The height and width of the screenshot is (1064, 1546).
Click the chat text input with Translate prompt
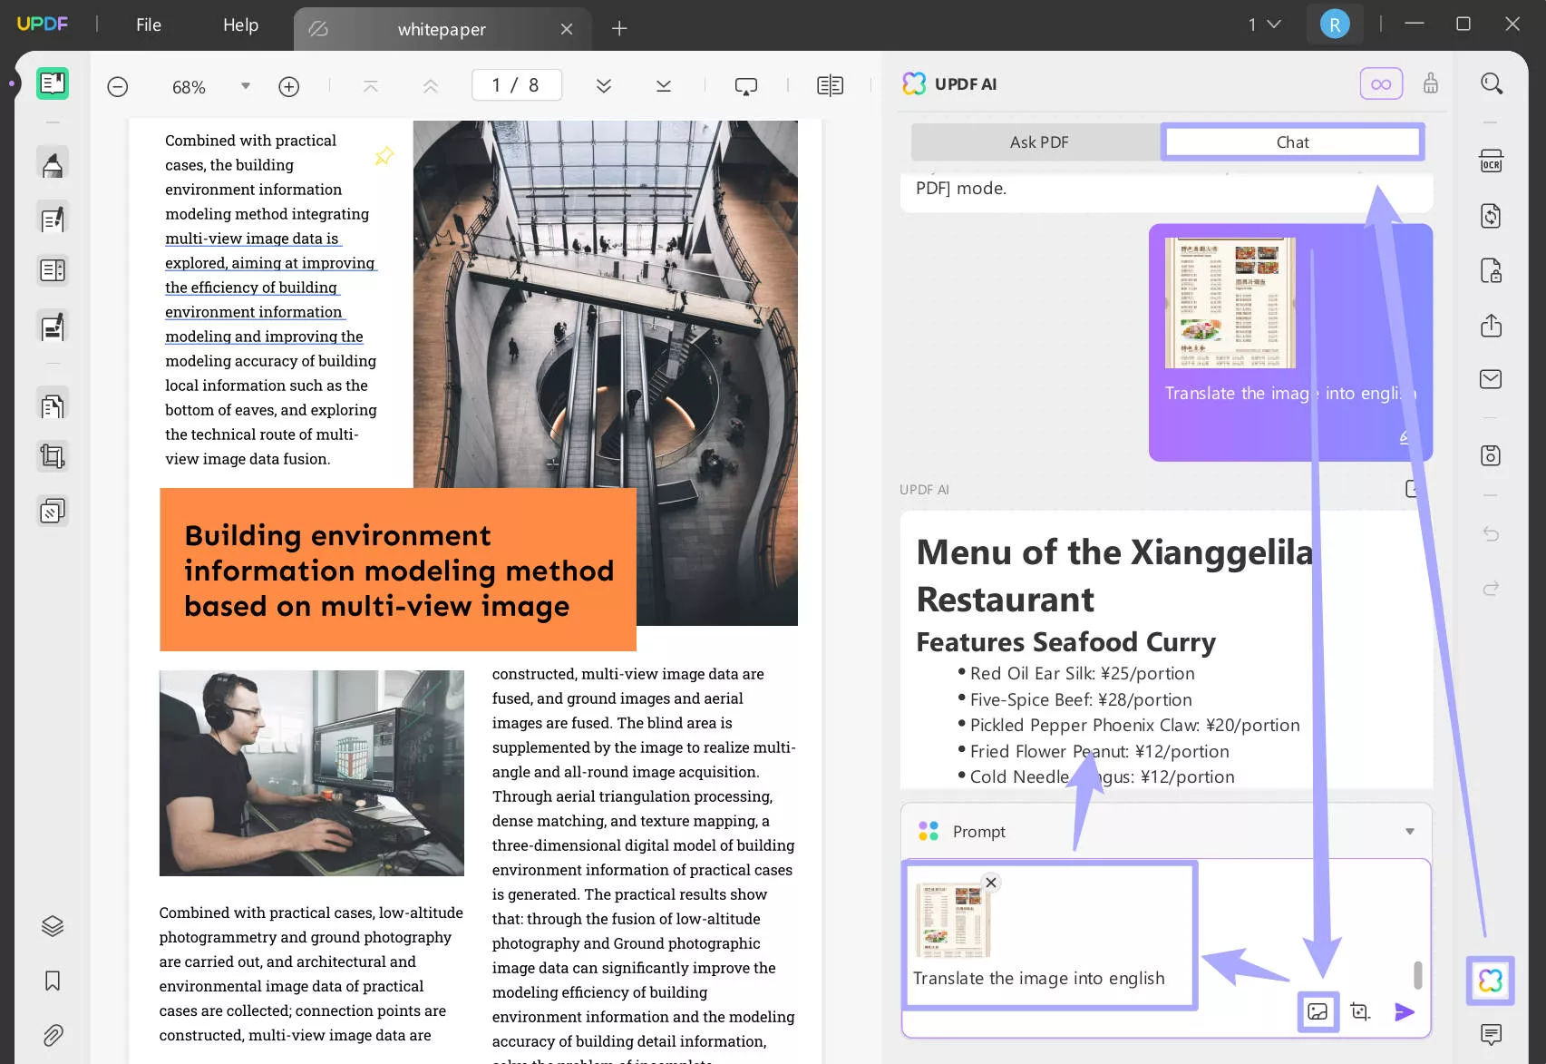pos(1038,979)
